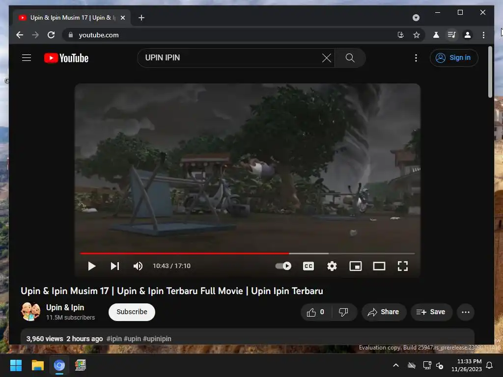This screenshot has width=503, height=377.
Task: Click the page vertical scrollbar
Action: pos(490,72)
